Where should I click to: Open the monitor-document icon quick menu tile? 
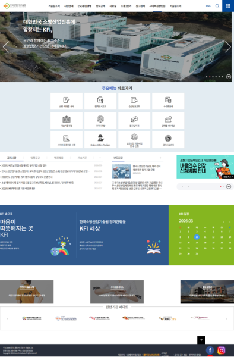click(x=100, y=120)
